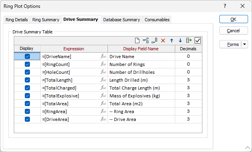252x152 pixels.
Task: Click the insert row icon in toolbar
Action: pos(146,40)
